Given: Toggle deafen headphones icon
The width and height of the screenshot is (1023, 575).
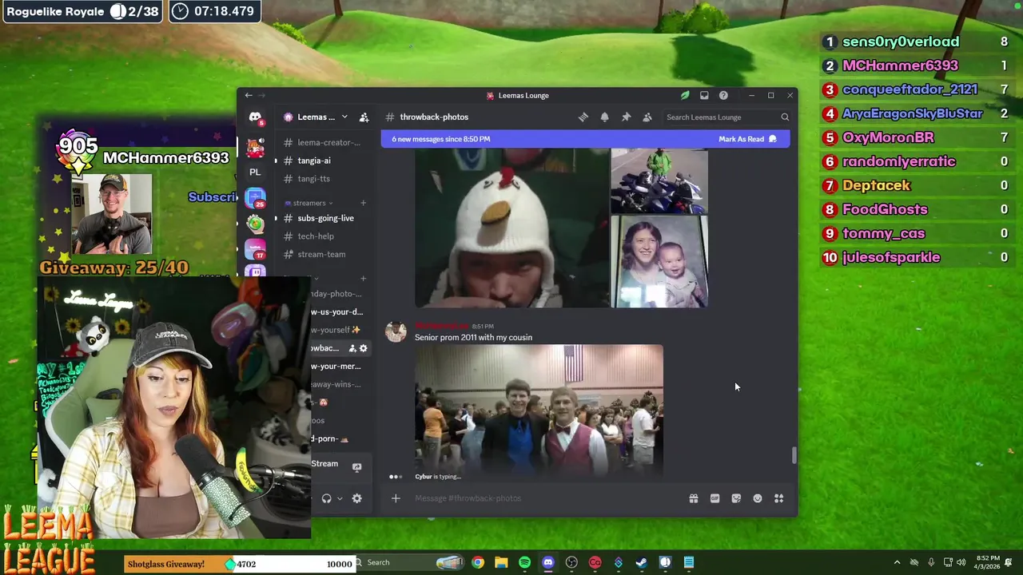Looking at the screenshot, I should coord(326,498).
